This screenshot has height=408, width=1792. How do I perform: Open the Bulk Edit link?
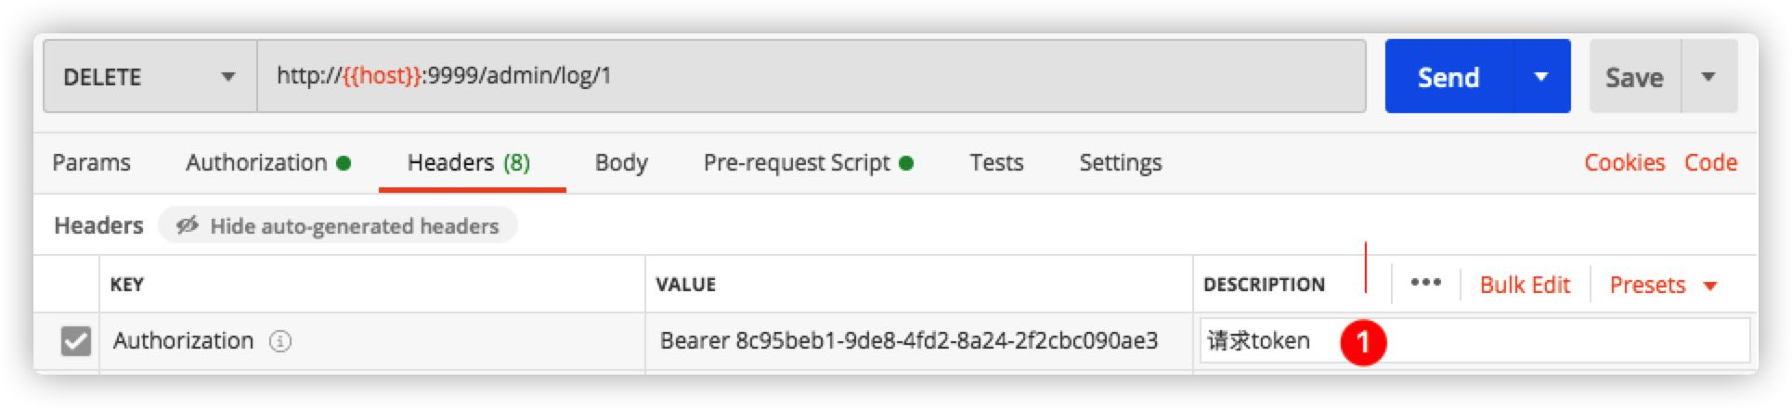pyautogui.click(x=1525, y=285)
